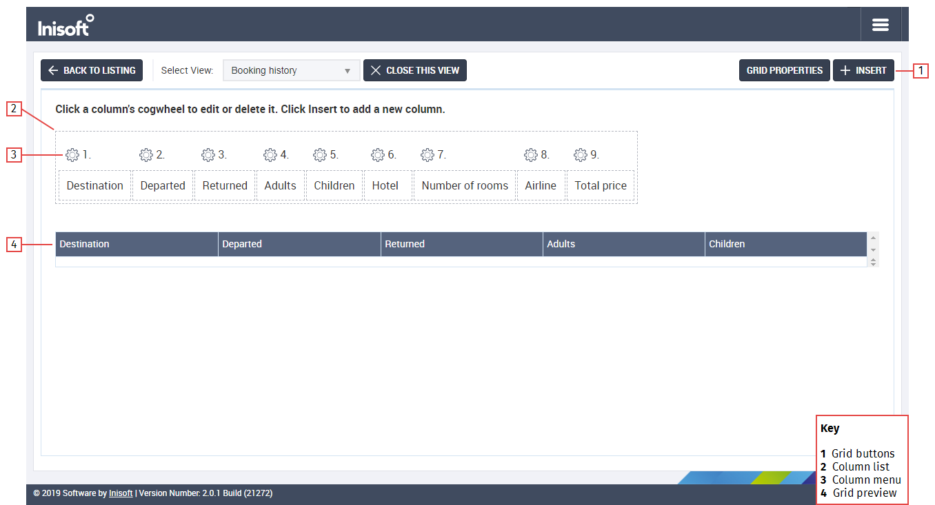Open Grid Properties
This screenshot has width=935, height=505.
click(x=784, y=70)
